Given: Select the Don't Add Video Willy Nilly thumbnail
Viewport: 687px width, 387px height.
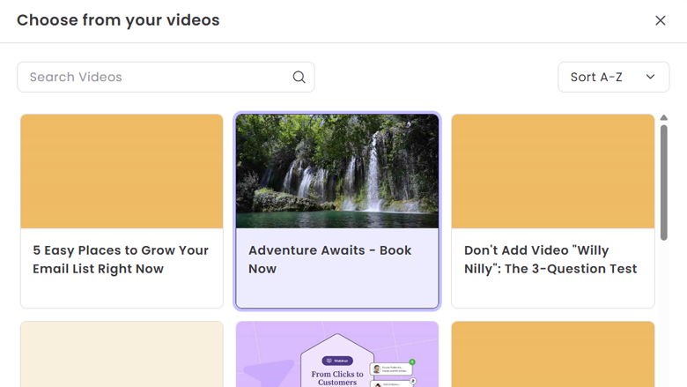Looking at the screenshot, I should click(x=553, y=171).
